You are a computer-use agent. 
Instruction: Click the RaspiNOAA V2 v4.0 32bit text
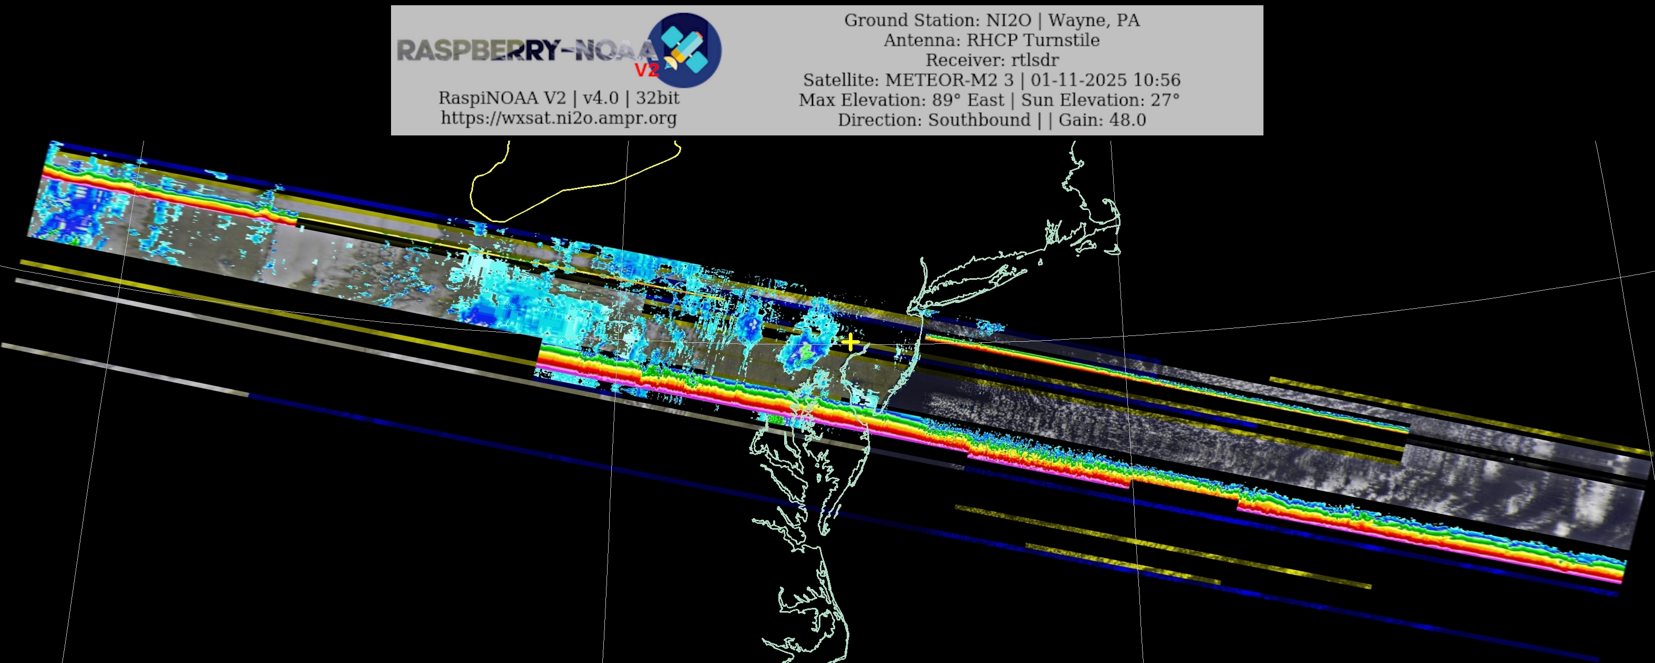pos(558,98)
